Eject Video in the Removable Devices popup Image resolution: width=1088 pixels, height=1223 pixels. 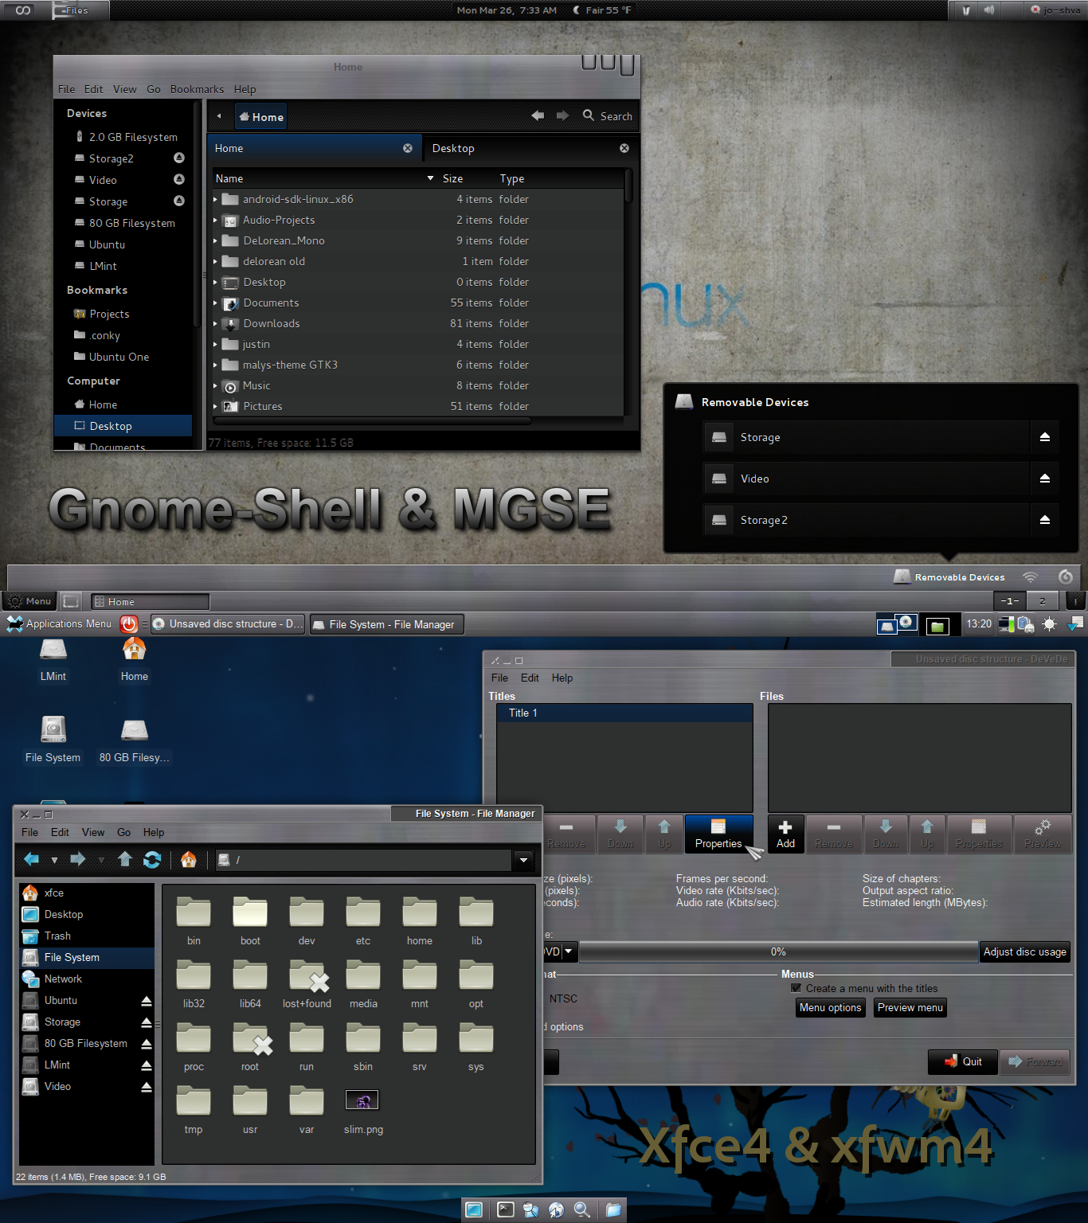pos(1045,479)
